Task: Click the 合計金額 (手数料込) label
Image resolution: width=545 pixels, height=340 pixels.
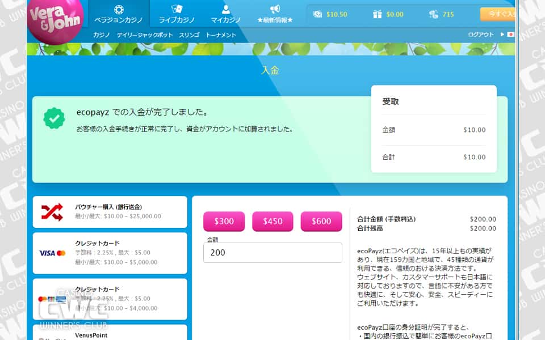Action: tap(386, 219)
